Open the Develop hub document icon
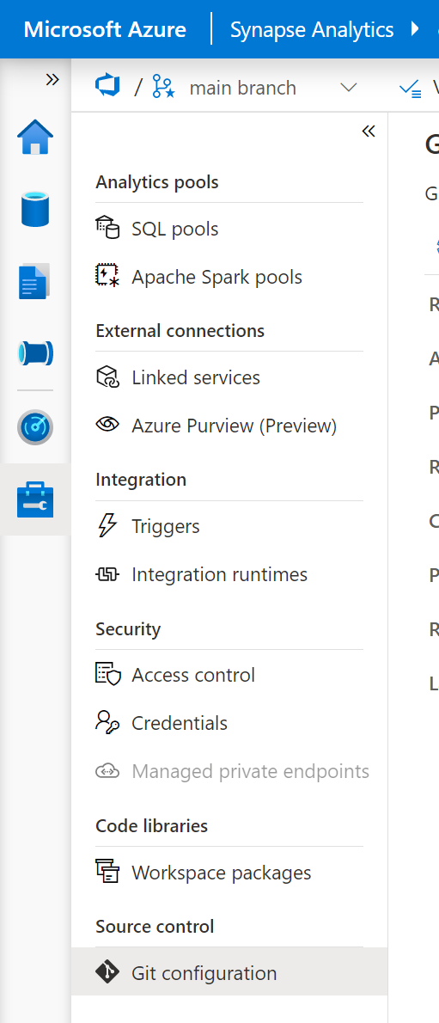The width and height of the screenshot is (439, 1023). click(x=35, y=281)
